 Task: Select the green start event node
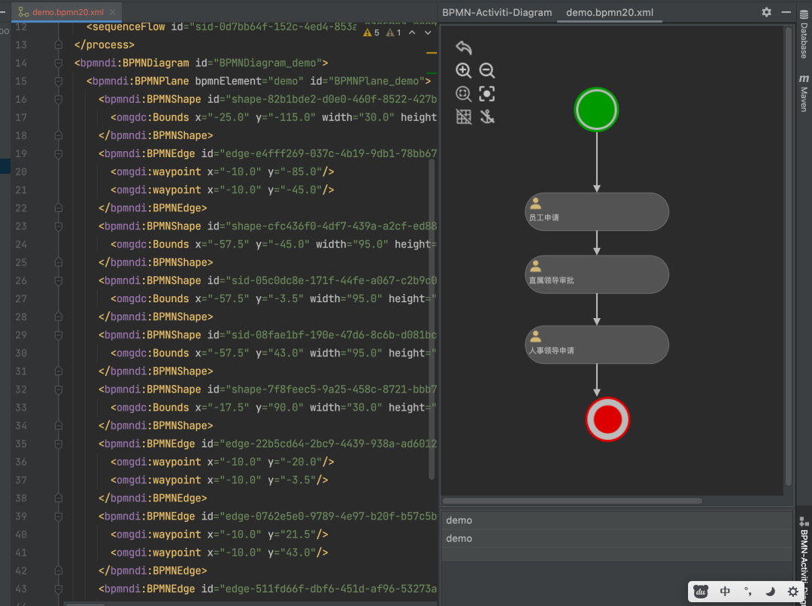click(596, 110)
